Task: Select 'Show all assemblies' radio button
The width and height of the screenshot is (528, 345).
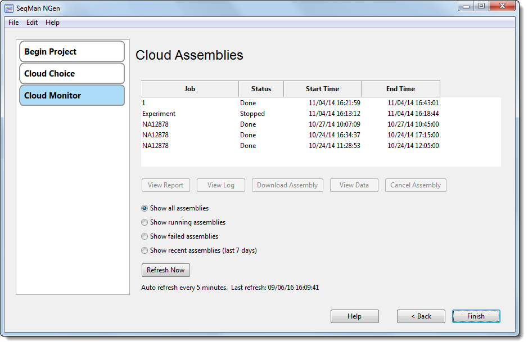Action: coord(145,209)
